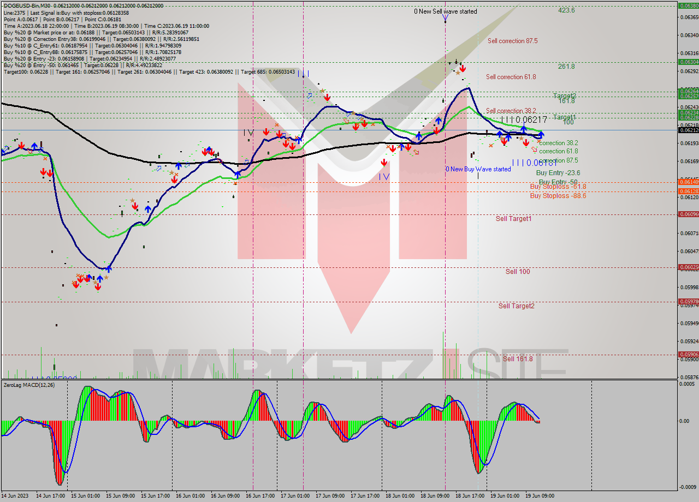Image resolution: width=699 pixels, height=502 pixels.
Task: Click the green 'correction 61.8' label
Action: click(558, 151)
